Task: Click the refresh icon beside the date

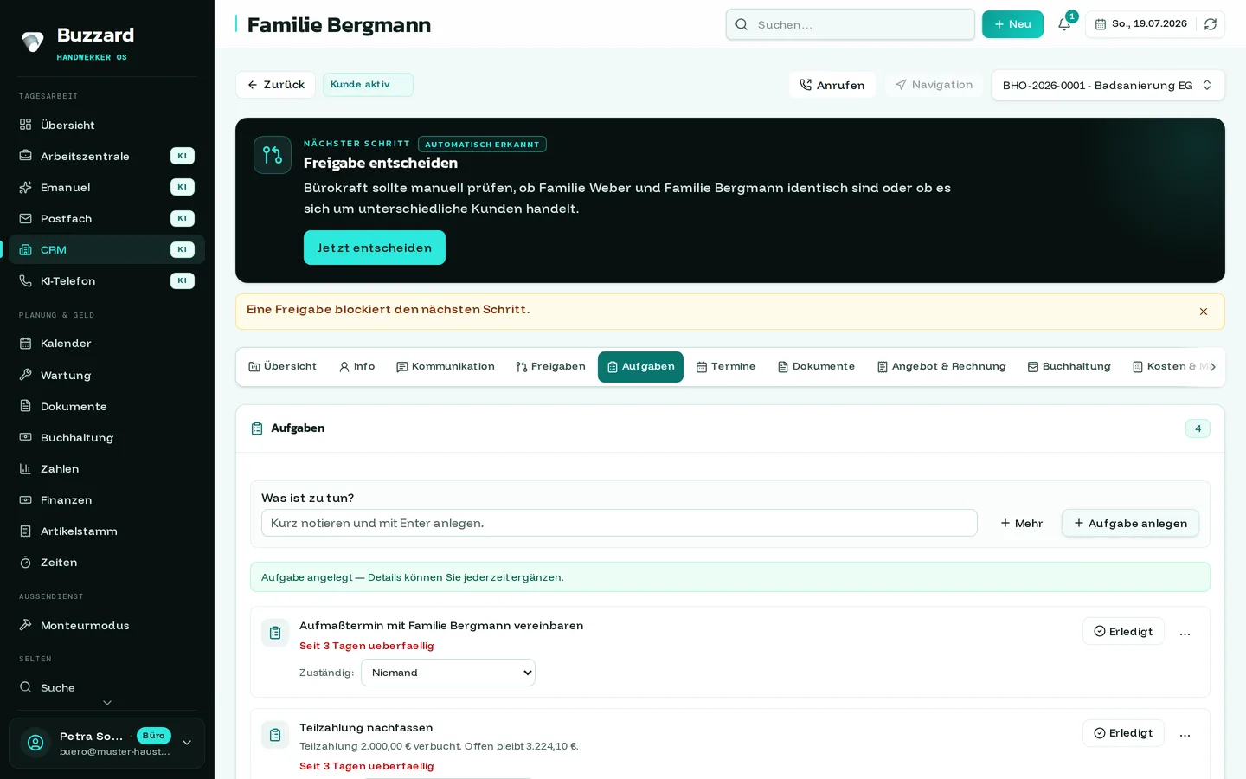Action: pyautogui.click(x=1211, y=24)
